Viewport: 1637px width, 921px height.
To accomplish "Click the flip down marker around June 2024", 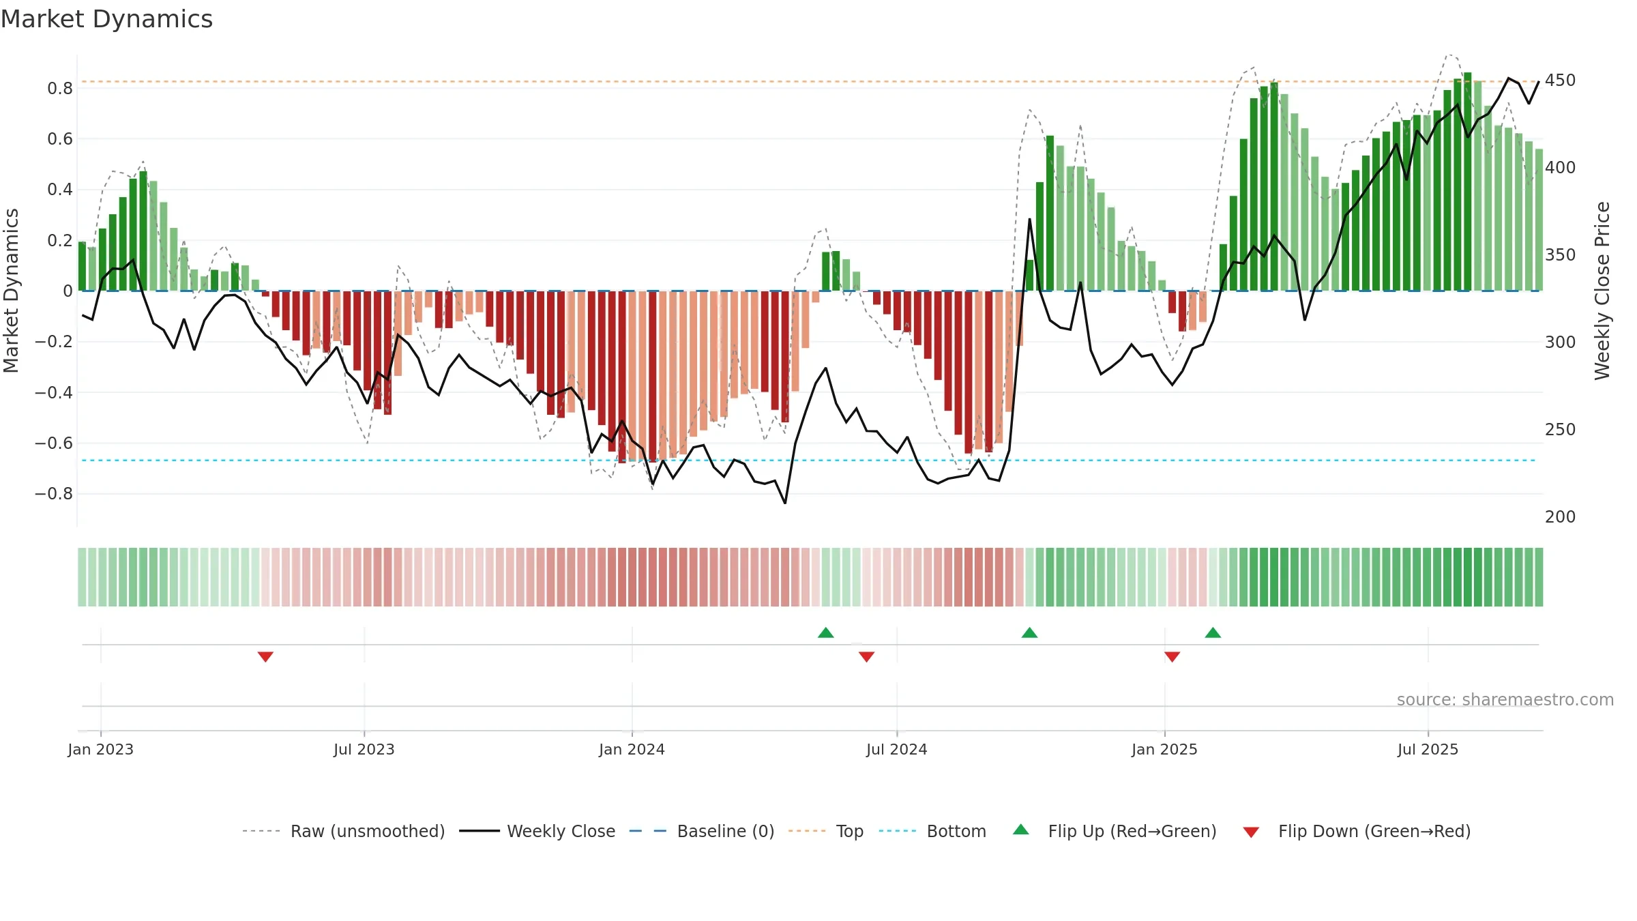I will click(x=866, y=656).
